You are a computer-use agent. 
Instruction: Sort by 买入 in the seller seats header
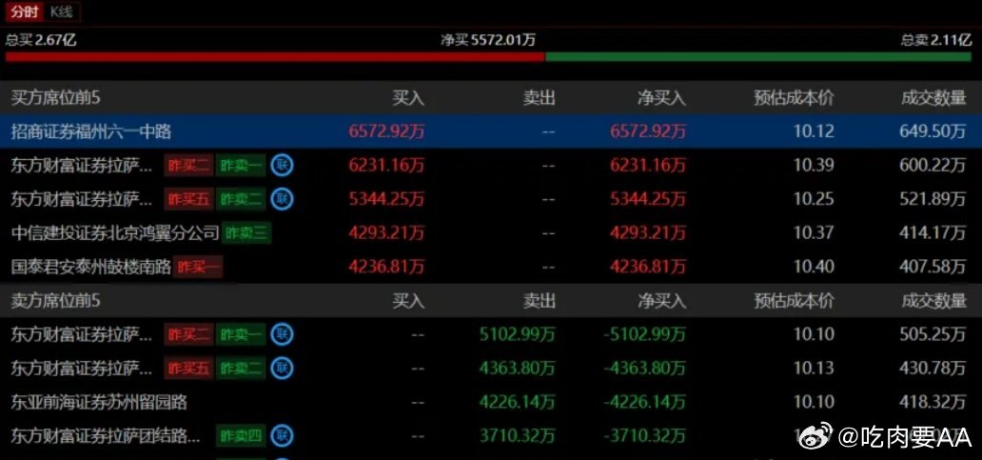407,301
